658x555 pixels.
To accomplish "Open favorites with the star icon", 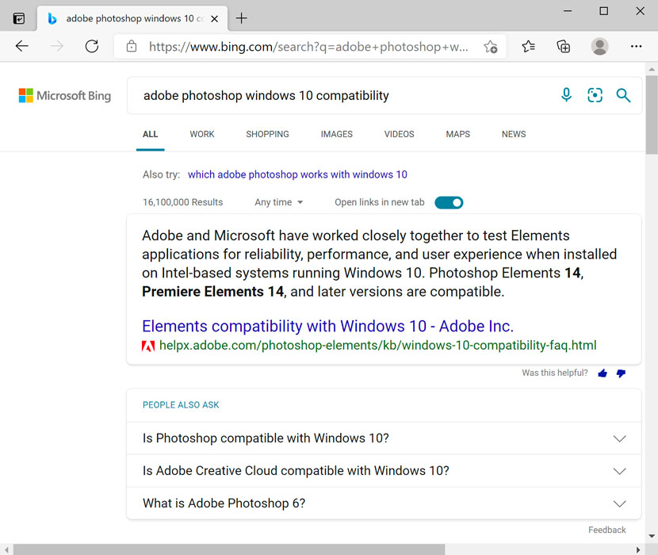I will (528, 46).
